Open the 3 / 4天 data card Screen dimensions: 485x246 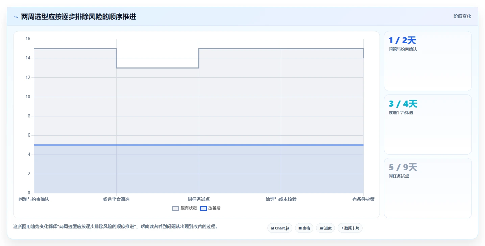(x=428, y=125)
